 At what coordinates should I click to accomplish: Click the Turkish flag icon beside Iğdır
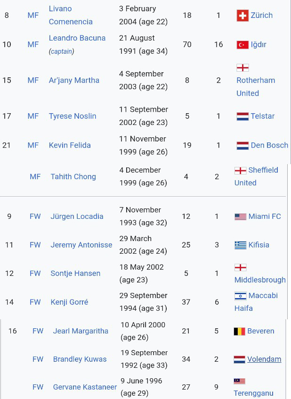click(242, 45)
